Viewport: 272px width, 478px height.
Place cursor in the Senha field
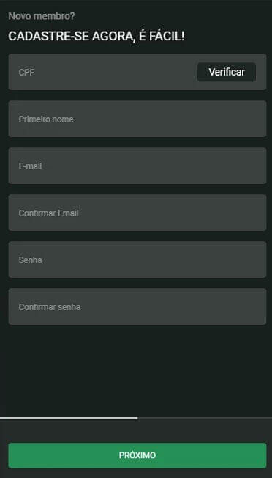click(x=137, y=260)
